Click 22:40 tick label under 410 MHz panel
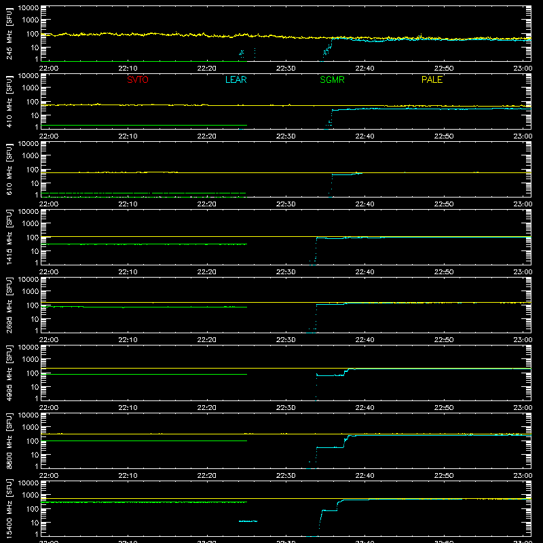 (x=364, y=136)
